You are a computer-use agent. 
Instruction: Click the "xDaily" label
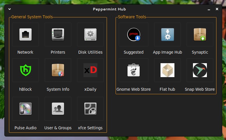click(x=90, y=89)
